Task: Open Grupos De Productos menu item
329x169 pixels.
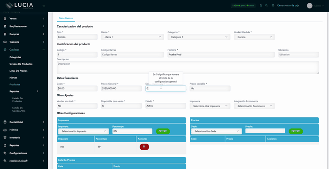Action: coord(21,64)
